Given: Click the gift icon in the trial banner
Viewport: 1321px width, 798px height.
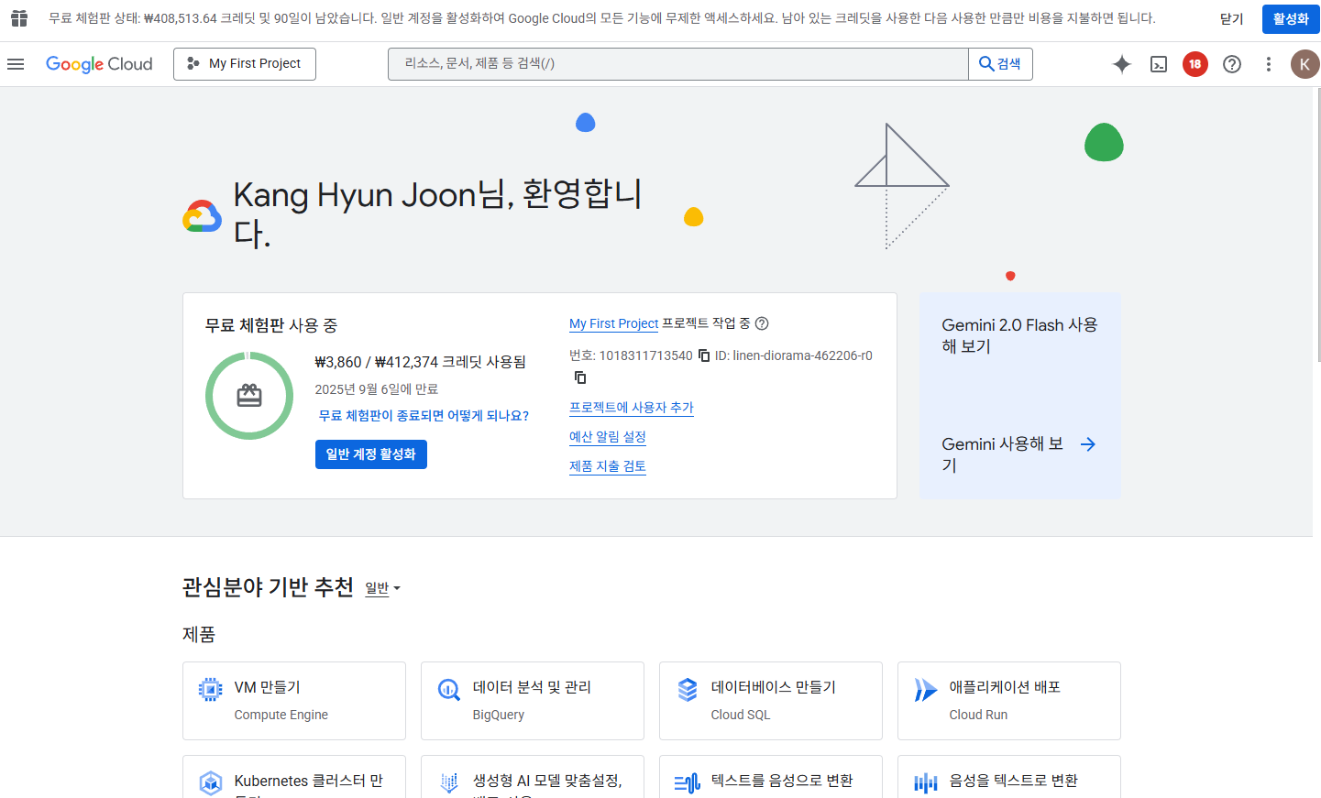Looking at the screenshot, I should coord(19,18).
